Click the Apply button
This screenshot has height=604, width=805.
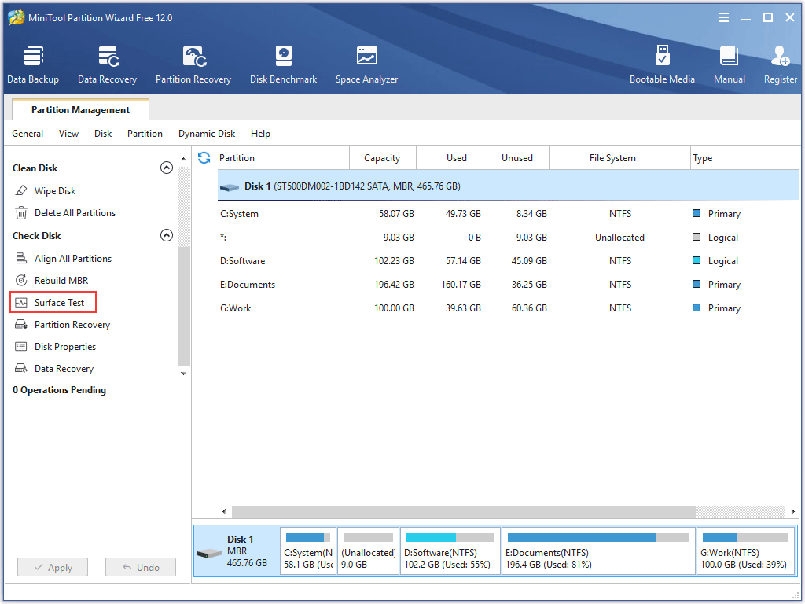pyautogui.click(x=52, y=567)
